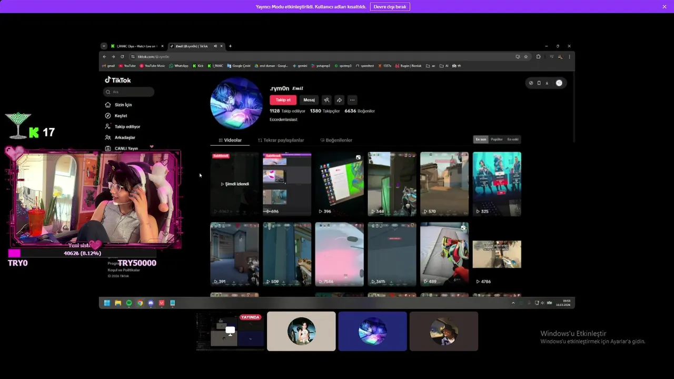This screenshot has width=674, height=379.
Task: Click the download icon in the floating pill
Action: [547, 83]
